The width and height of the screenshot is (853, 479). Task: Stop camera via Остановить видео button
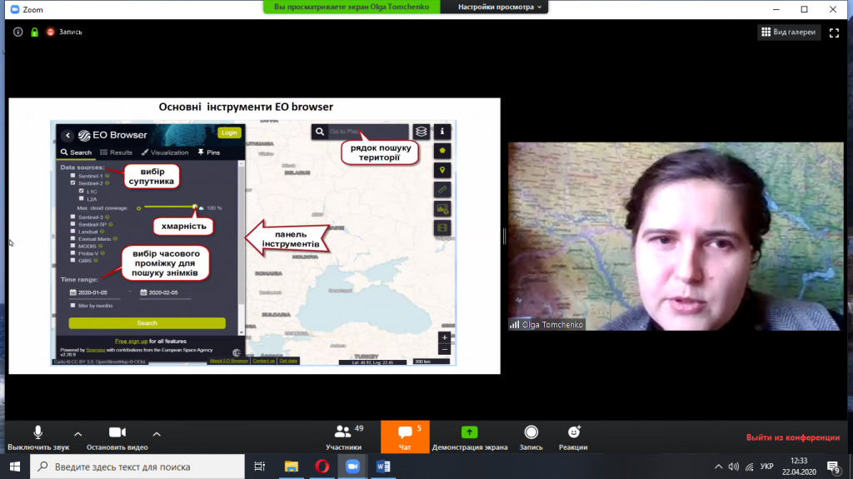(117, 437)
